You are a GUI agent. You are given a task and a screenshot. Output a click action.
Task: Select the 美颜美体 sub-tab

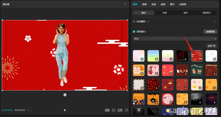pyautogui.click(x=207, y=13)
